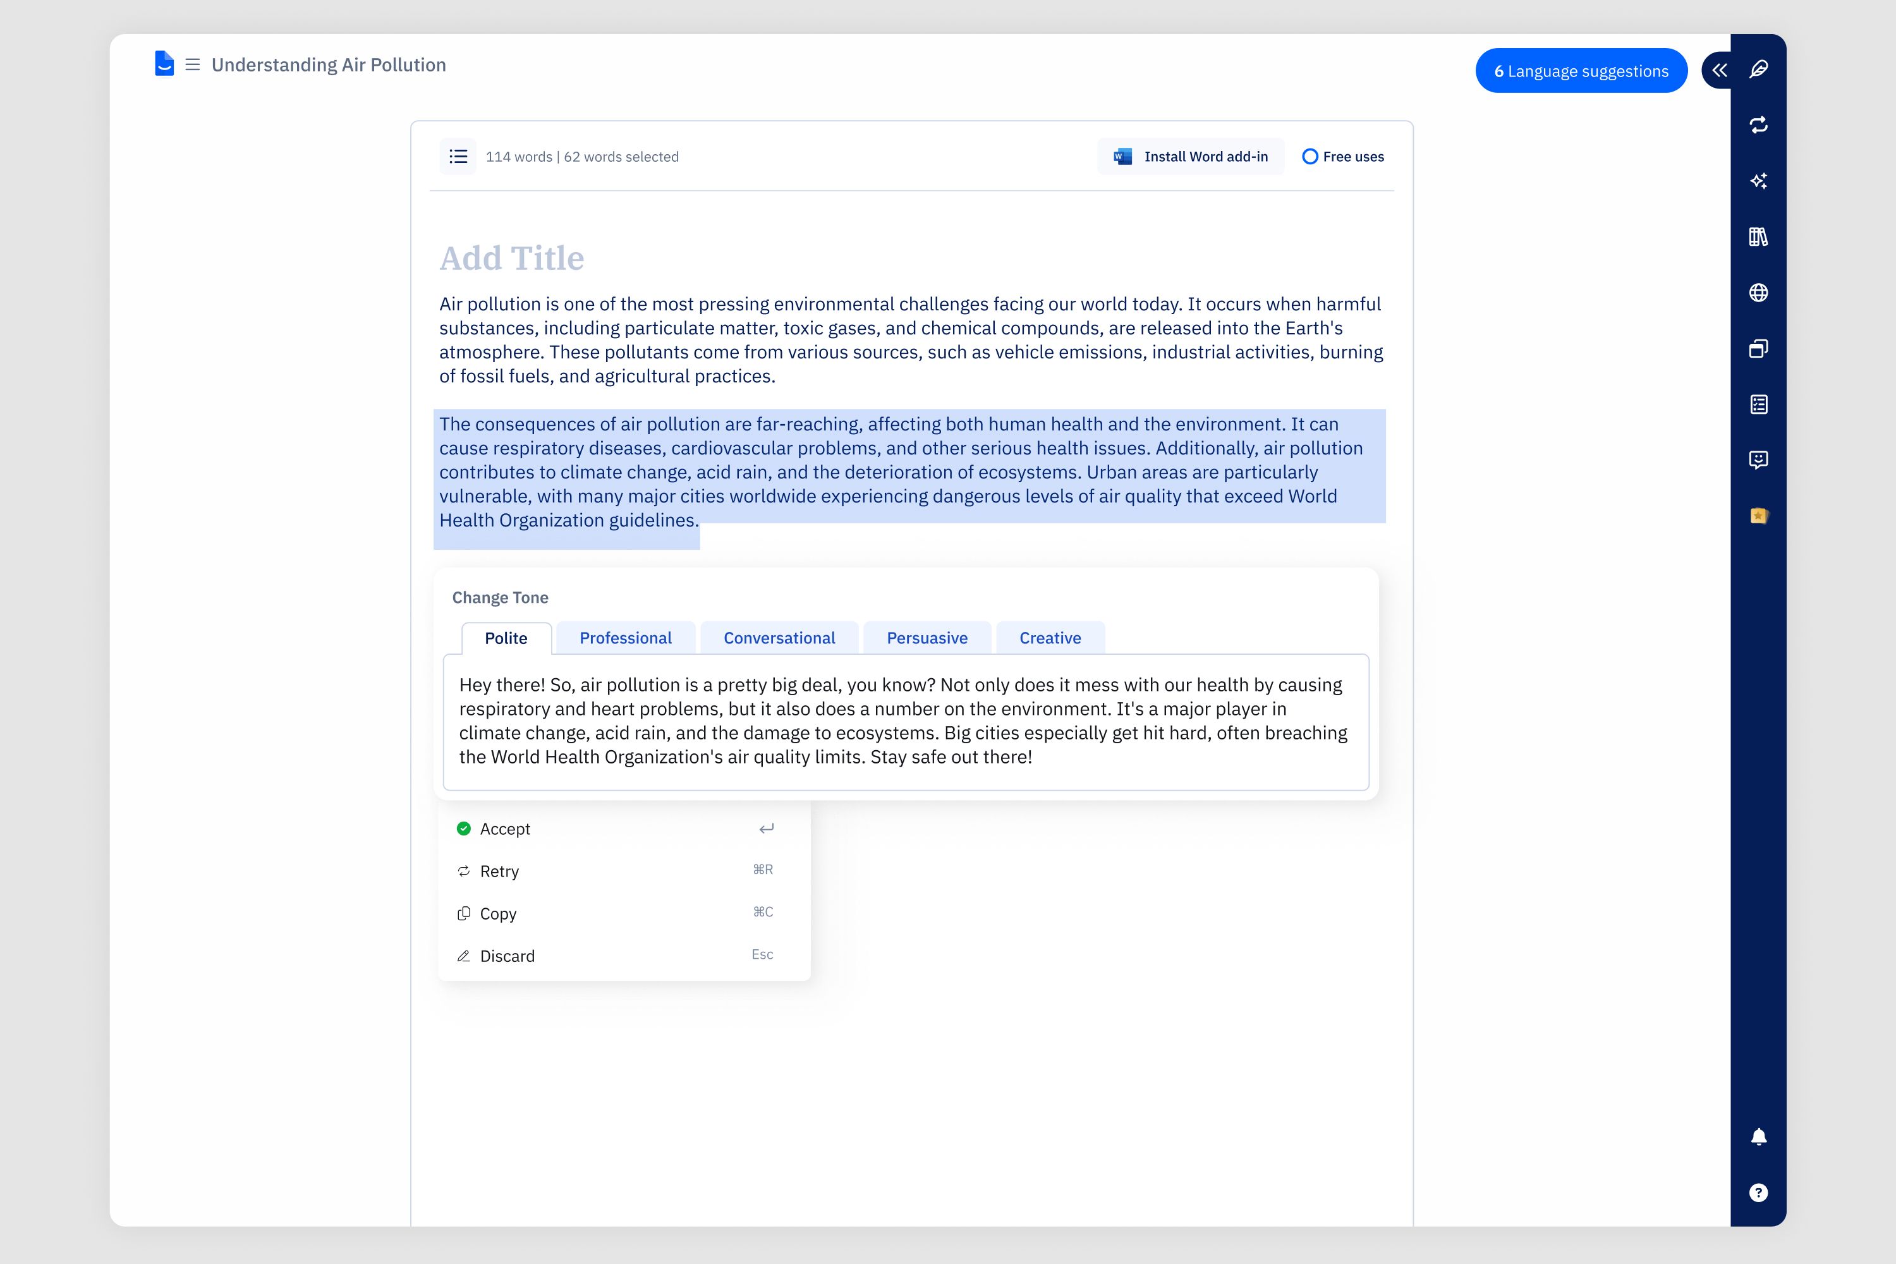Open the feedback smiley chat icon

pos(1758,459)
